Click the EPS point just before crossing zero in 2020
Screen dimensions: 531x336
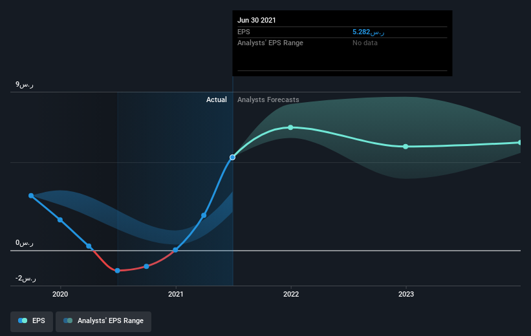tap(89, 246)
